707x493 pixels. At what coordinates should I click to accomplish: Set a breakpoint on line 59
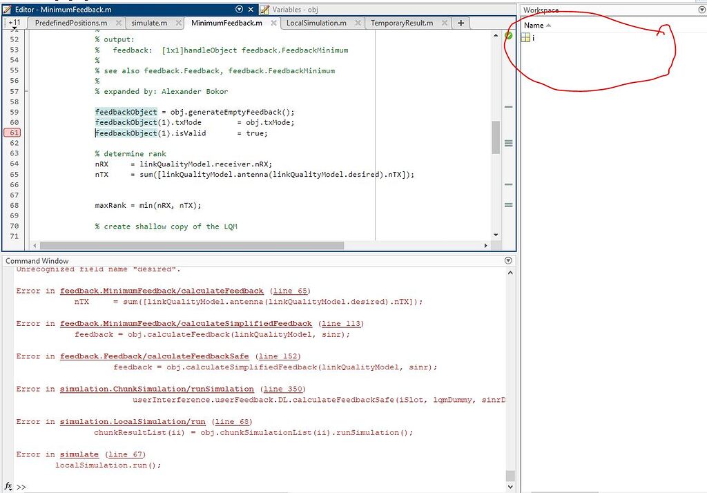15,111
